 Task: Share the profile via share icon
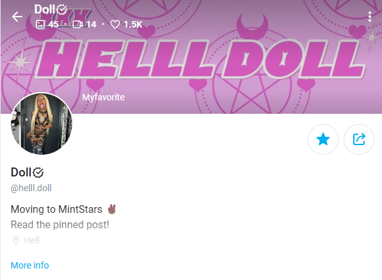359,139
